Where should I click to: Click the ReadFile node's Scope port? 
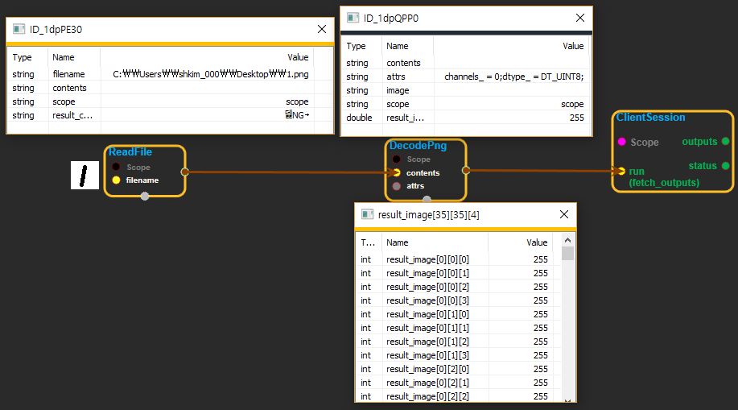[116, 168]
